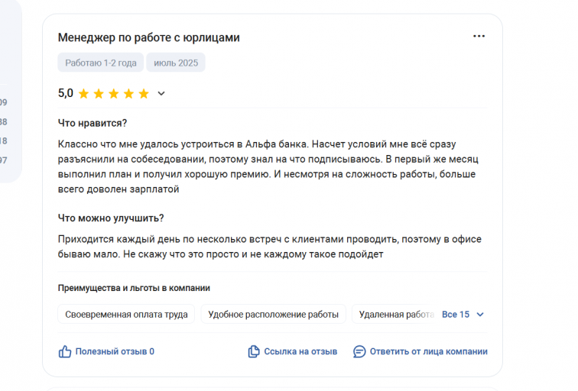
Task: Click the copy review link icon
Action: pos(254,351)
